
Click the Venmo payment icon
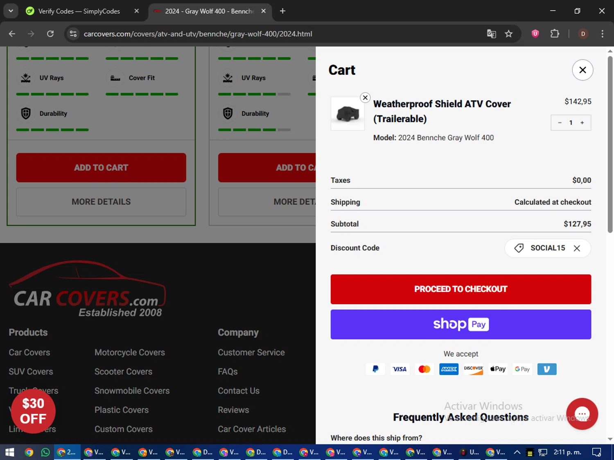pyautogui.click(x=547, y=369)
